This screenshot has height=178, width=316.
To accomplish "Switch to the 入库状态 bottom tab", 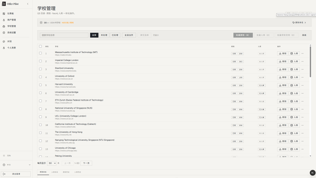I will (x=55, y=172).
